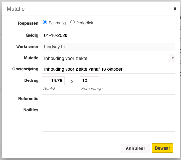Click the Inhouding voor ziekte combo box
Screen dimensions: 181x160
109,58
